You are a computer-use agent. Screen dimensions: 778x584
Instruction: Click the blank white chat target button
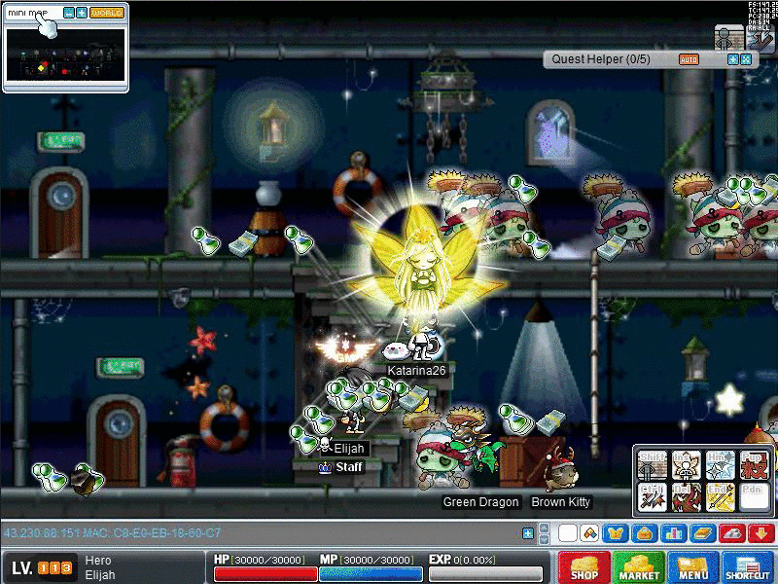click(568, 533)
